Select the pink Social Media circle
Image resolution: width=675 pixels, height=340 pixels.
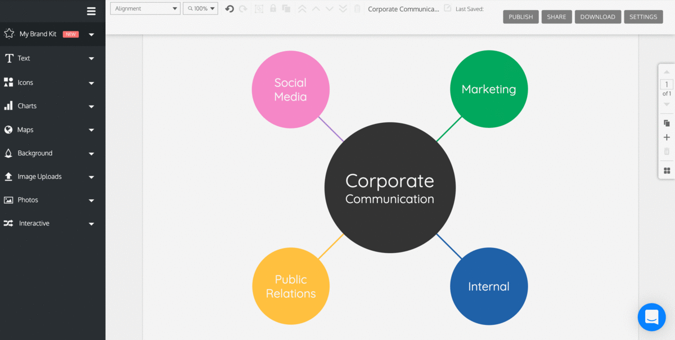click(290, 89)
